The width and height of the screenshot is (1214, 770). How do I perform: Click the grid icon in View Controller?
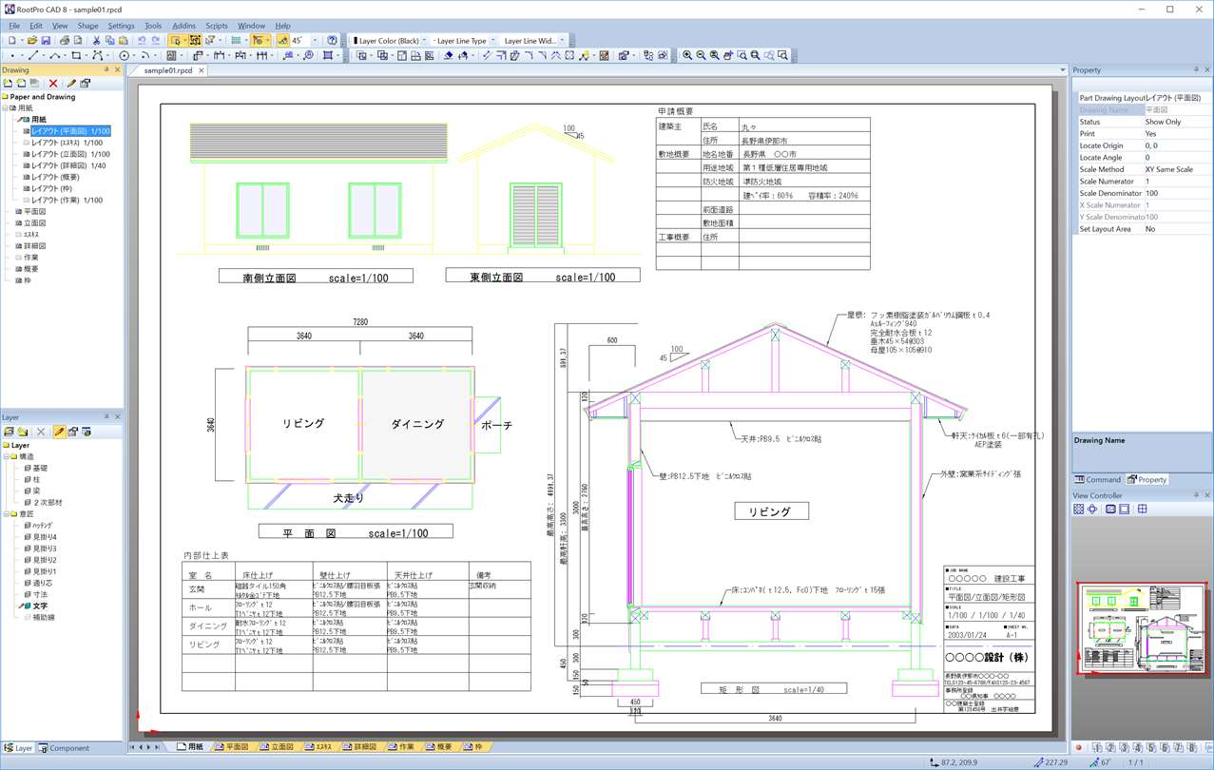(x=1142, y=510)
